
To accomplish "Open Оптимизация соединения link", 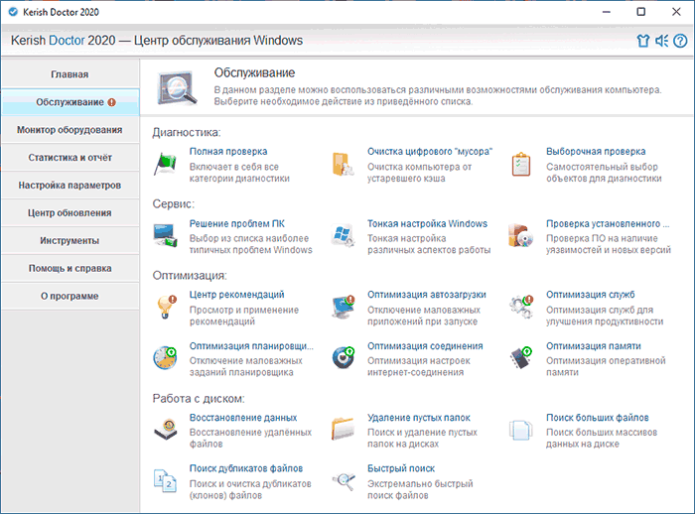I will 425,346.
